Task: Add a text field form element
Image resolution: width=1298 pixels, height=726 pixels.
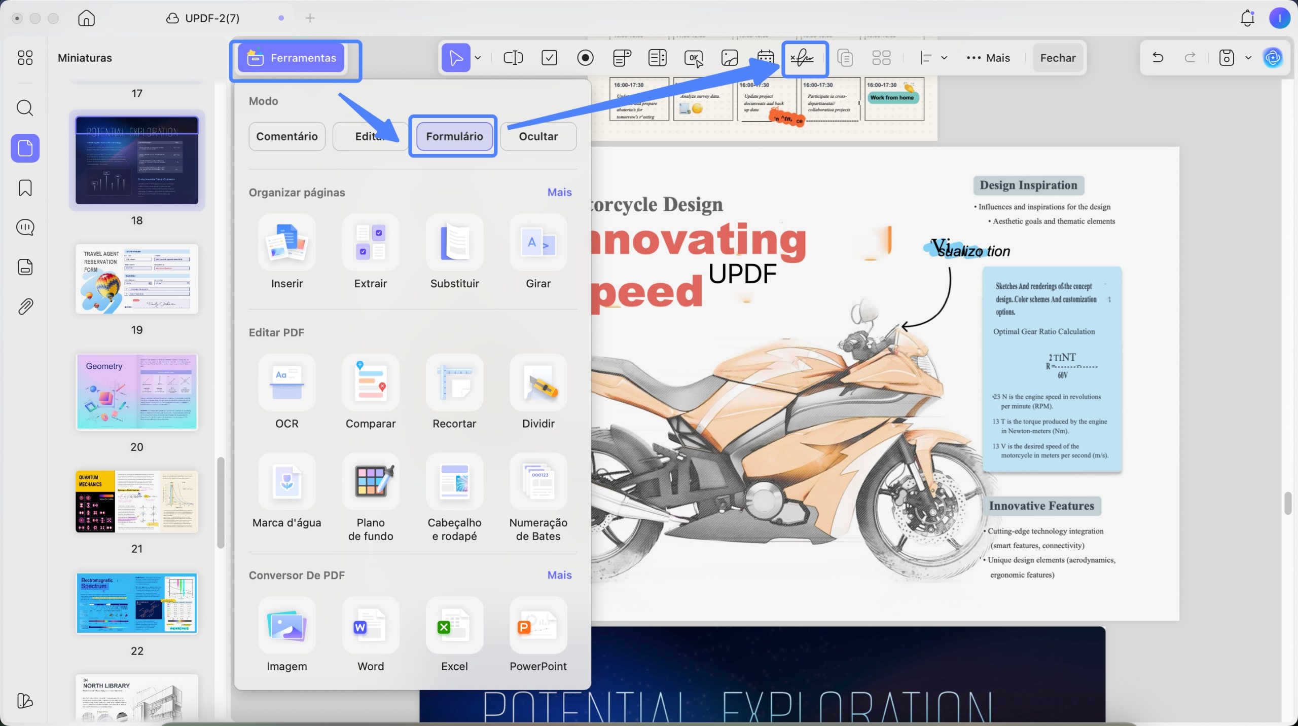Action: point(513,58)
